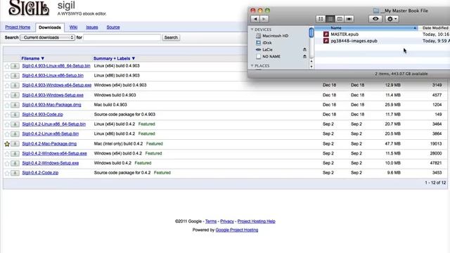Click download icon for Sigil-0.4.2-Mac-Package.dmg
This screenshot has height=253, width=450.
pos(15,143)
